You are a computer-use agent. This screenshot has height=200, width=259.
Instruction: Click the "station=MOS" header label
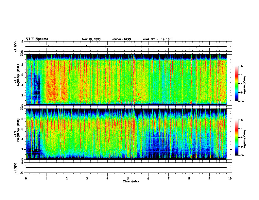point(122,39)
